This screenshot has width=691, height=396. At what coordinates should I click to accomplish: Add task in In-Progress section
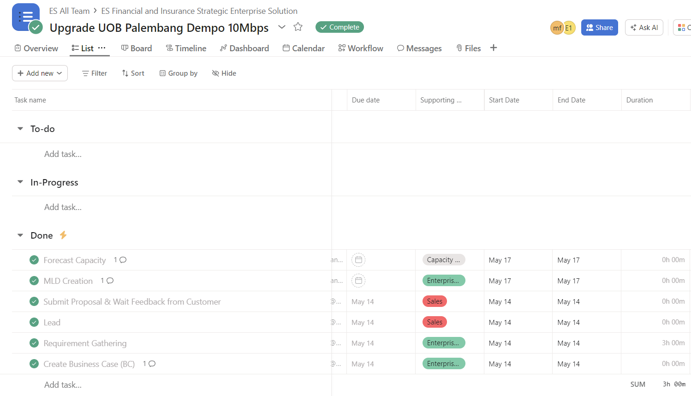tap(63, 207)
